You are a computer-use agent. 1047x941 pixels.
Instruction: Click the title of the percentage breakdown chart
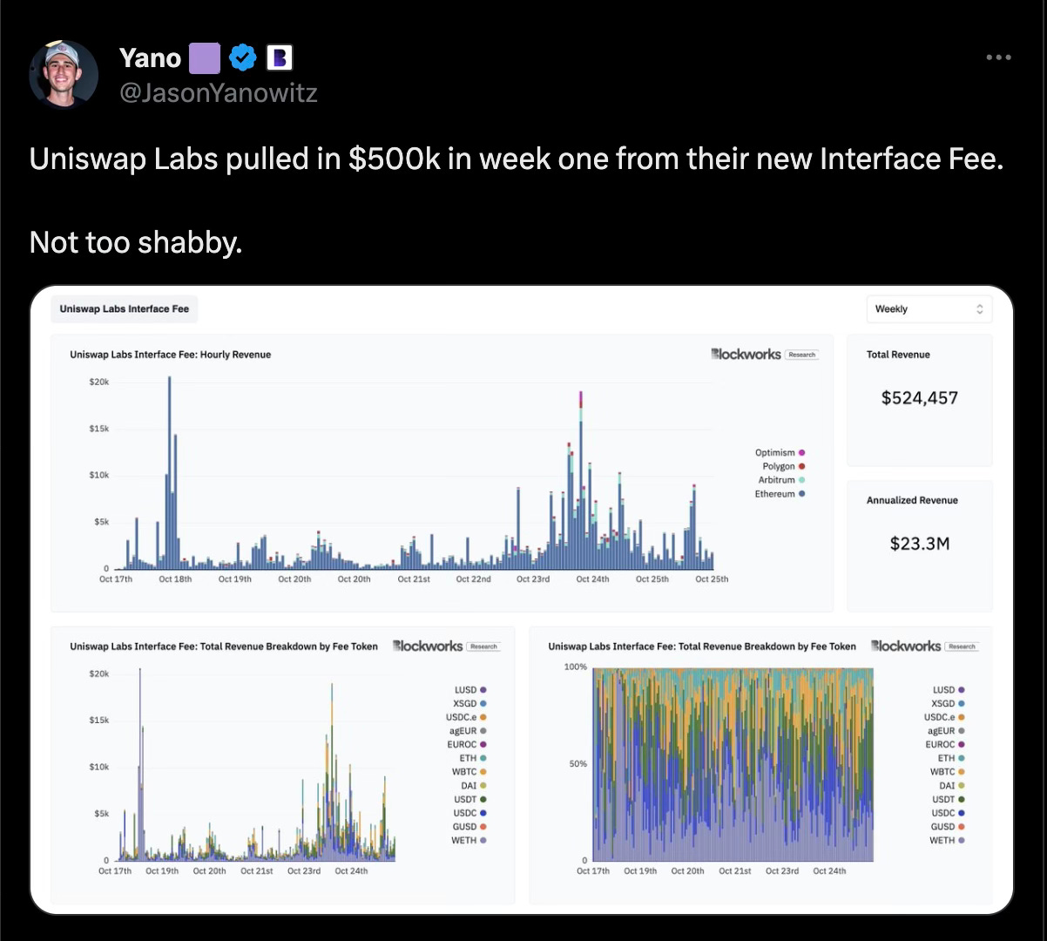(702, 647)
